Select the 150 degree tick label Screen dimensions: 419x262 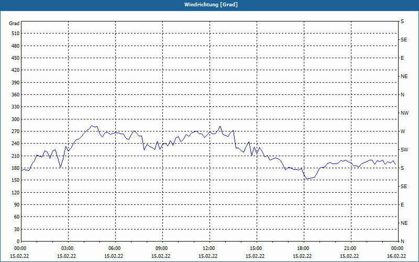(15, 180)
